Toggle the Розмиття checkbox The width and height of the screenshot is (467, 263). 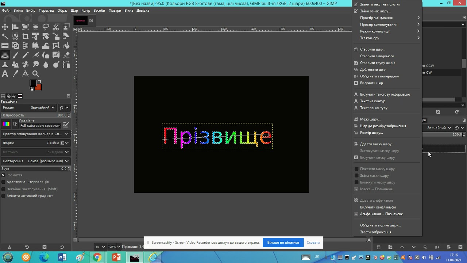pos(3,175)
